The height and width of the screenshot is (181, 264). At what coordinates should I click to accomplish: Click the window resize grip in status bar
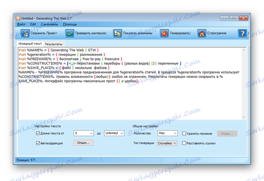pyautogui.click(x=247, y=161)
